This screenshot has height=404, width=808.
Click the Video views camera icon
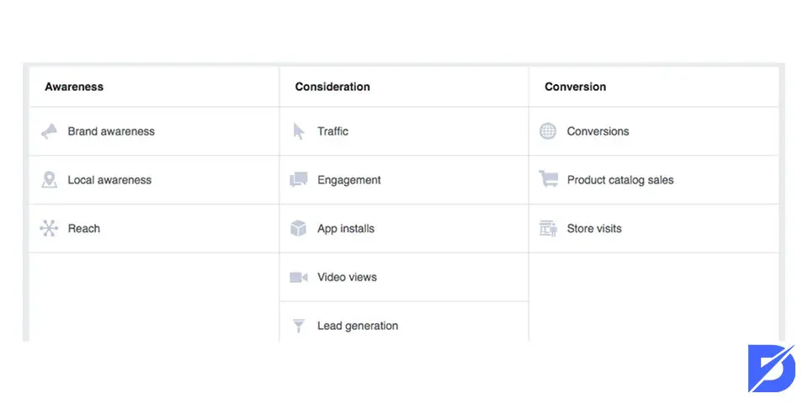pyautogui.click(x=298, y=277)
